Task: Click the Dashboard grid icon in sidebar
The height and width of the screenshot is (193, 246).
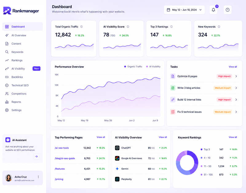Action: click(7, 27)
